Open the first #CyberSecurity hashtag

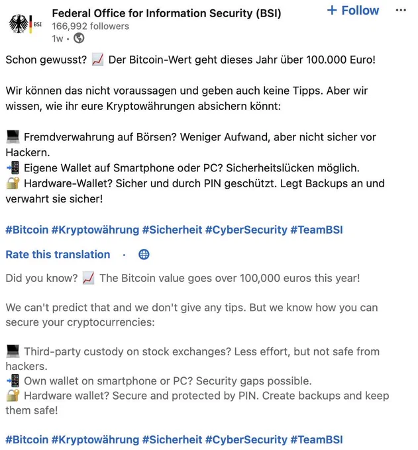tap(246, 230)
